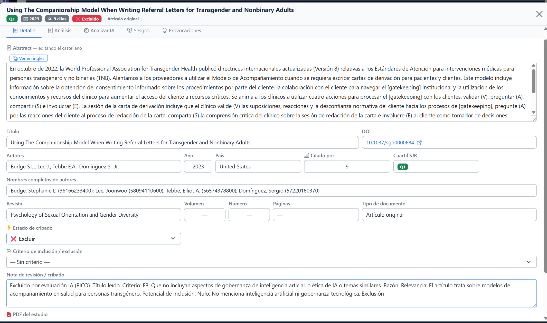Click the 9 citas badge
The image size is (547, 323).
(57, 19)
